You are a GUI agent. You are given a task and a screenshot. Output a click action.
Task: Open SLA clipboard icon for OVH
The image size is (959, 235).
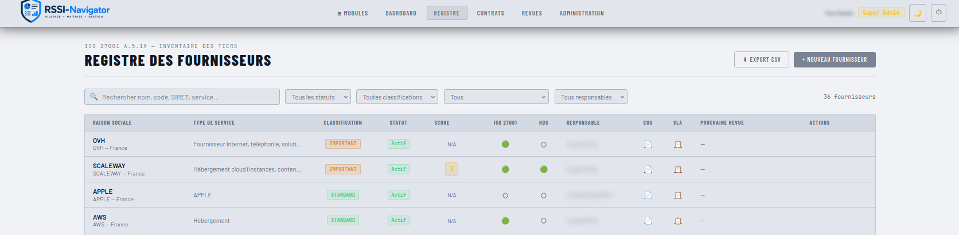(678, 144)
